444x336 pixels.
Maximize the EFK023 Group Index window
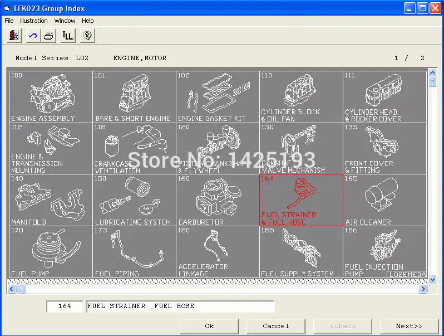[422, 8]
